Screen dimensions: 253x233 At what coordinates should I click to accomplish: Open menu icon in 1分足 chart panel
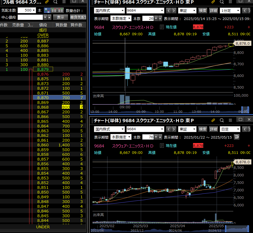click(x=231, y=2)
